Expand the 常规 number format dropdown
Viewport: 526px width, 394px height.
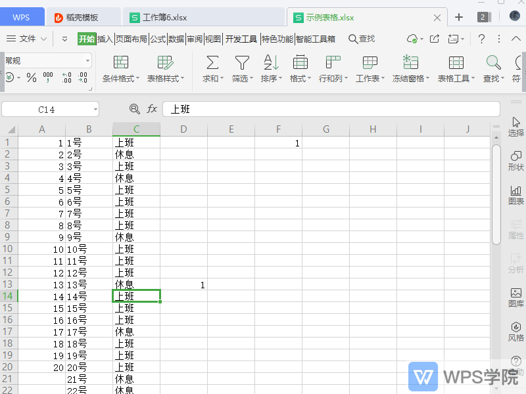87,60
